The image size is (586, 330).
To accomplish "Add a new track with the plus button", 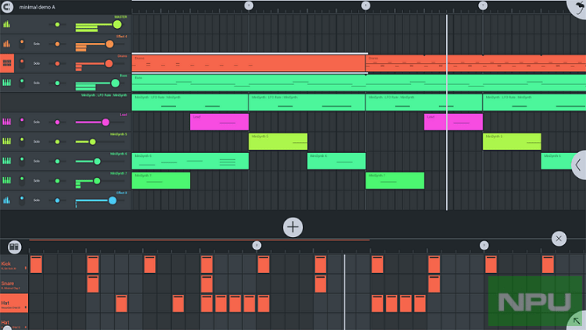I will click(x=293, y=227).
